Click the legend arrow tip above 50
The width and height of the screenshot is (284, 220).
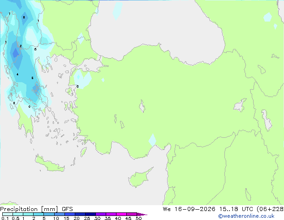coord(142,214)
